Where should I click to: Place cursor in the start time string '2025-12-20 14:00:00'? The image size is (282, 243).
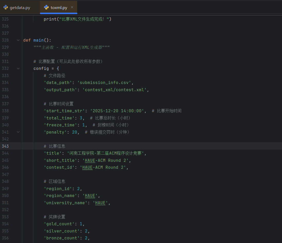coord(117,111)
